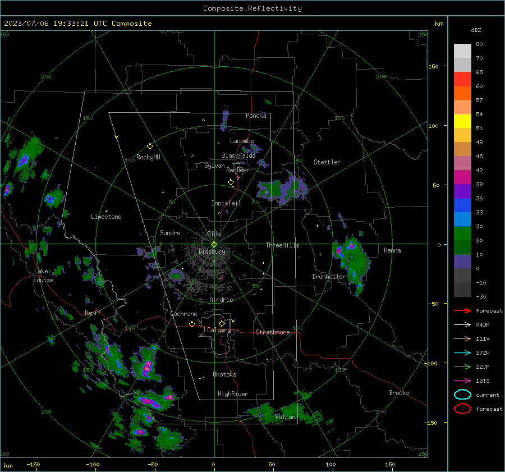Click the yellow radar site diamond at Didsbury
Viewport: 505px width, 472px height.
coord(214,245)
